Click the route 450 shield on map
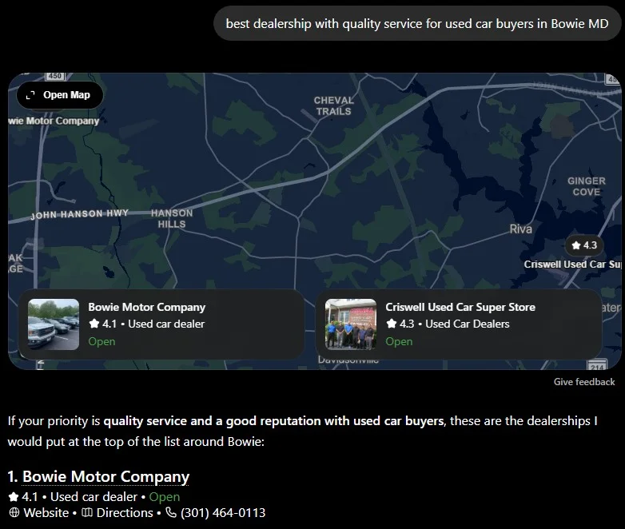This screenshot has width=625, height=529. point(55,76)
